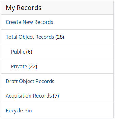115x119 pixels.
Task: Open the Create New Records link
Action: point(30,22)
